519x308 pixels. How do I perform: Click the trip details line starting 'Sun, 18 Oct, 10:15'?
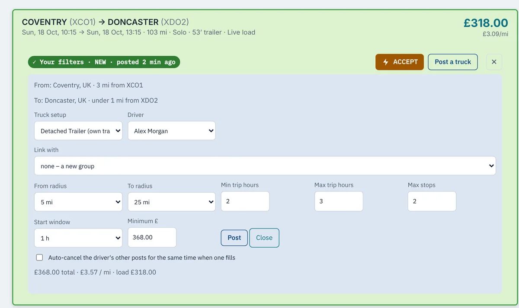click(x=138, y=32)
